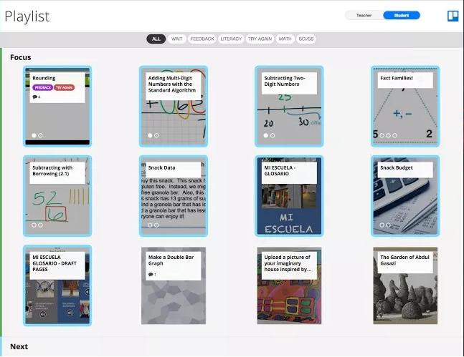464x357 pixels.
Task: Open The Garden of Abdul Gasazi card
Action: pyautogui.click(x=405, y=286)
